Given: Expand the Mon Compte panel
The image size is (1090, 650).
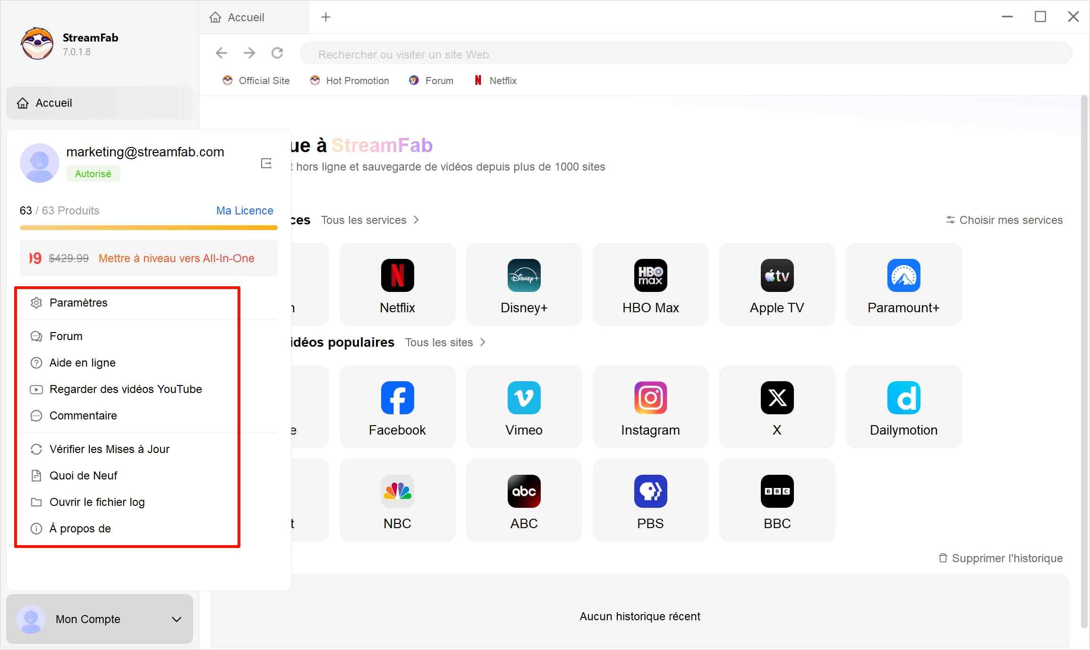Looking at the screenshot, I should pos(99,619).
